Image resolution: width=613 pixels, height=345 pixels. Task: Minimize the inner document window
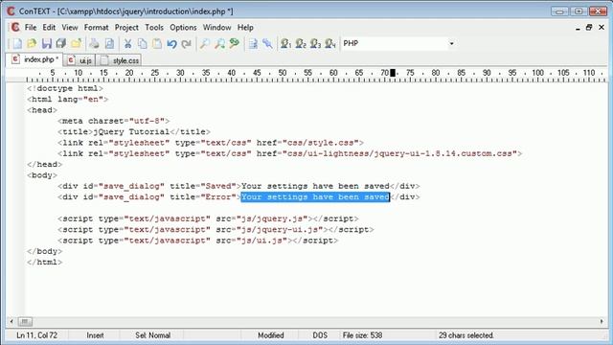click(578, 28)
